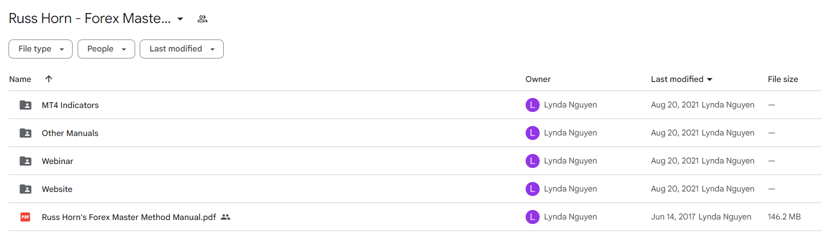This screenshot has width=822, height=250.
Task: Open Russ Horn's Forex Master Method Manual.pdf
Action: pos(129,217)
